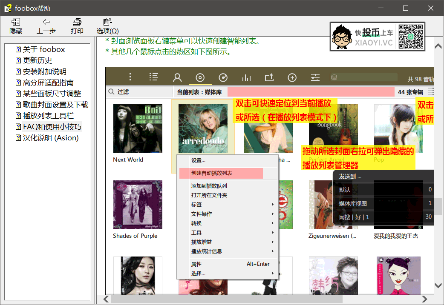Expand the 选择... submenu
Viewport: 444px width, 305px height.
(228, 274)
